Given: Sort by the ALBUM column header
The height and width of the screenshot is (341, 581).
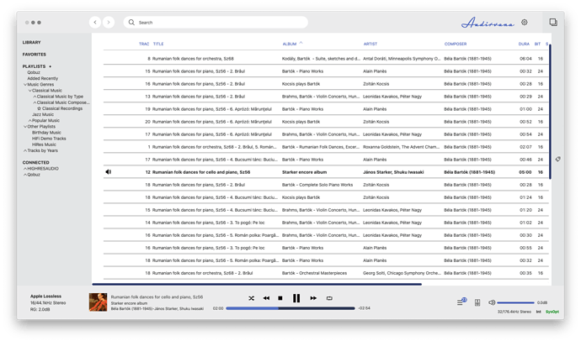Looking at the screenshot, I should coord(290,44).
